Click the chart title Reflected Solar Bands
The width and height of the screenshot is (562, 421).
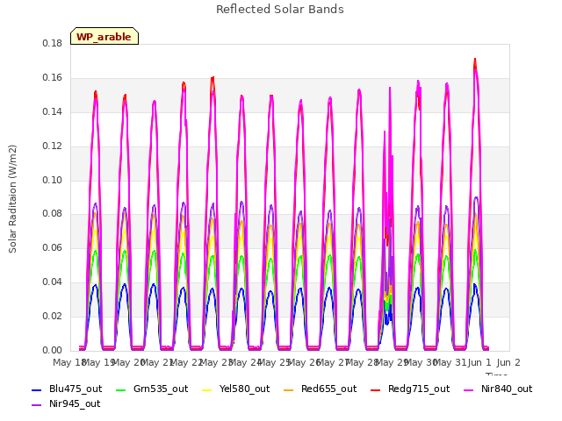click(x=280, y=10)
